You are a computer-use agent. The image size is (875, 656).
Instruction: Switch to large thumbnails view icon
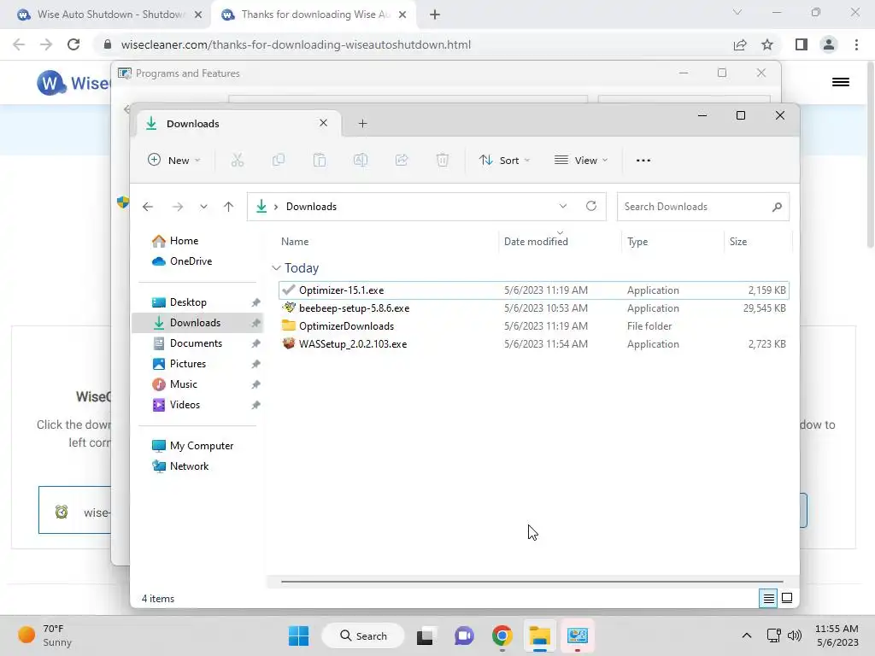tap(787, 598)
